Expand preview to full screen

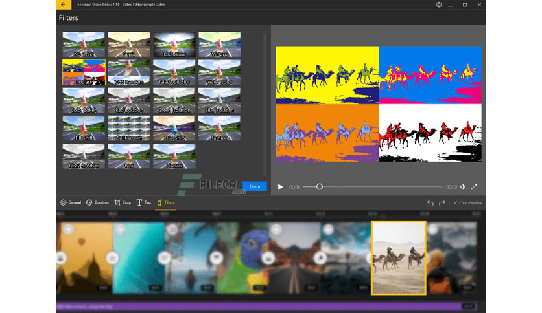click(x=473, y=187)
